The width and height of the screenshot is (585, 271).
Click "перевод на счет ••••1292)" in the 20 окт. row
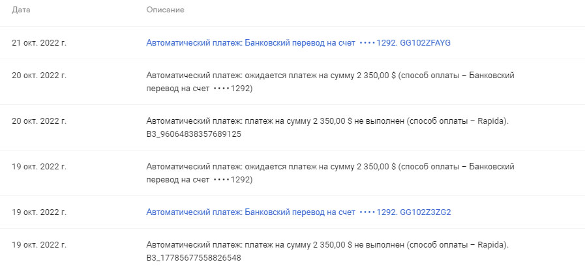click(x=200, y=89)
